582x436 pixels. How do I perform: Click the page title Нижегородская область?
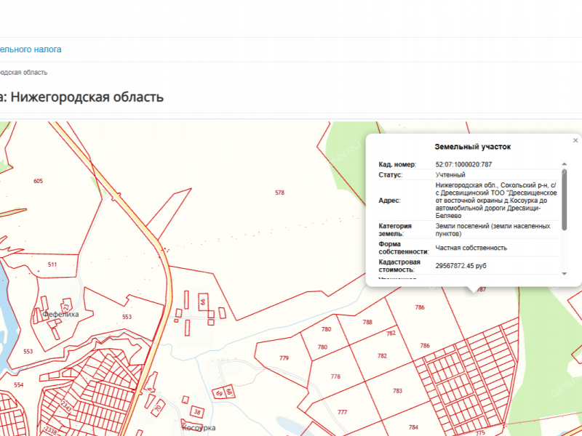click(x=82, y=97)
